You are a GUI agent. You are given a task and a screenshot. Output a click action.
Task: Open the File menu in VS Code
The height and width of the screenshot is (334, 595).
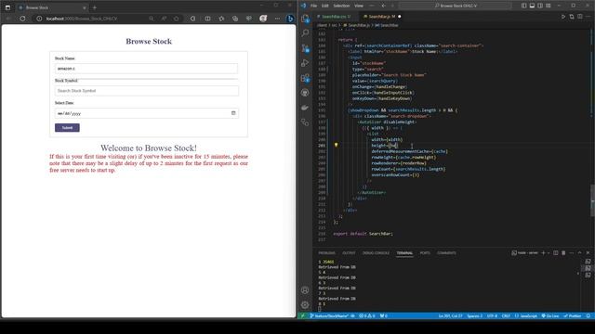pyautogui.click(x=313, y=6)
